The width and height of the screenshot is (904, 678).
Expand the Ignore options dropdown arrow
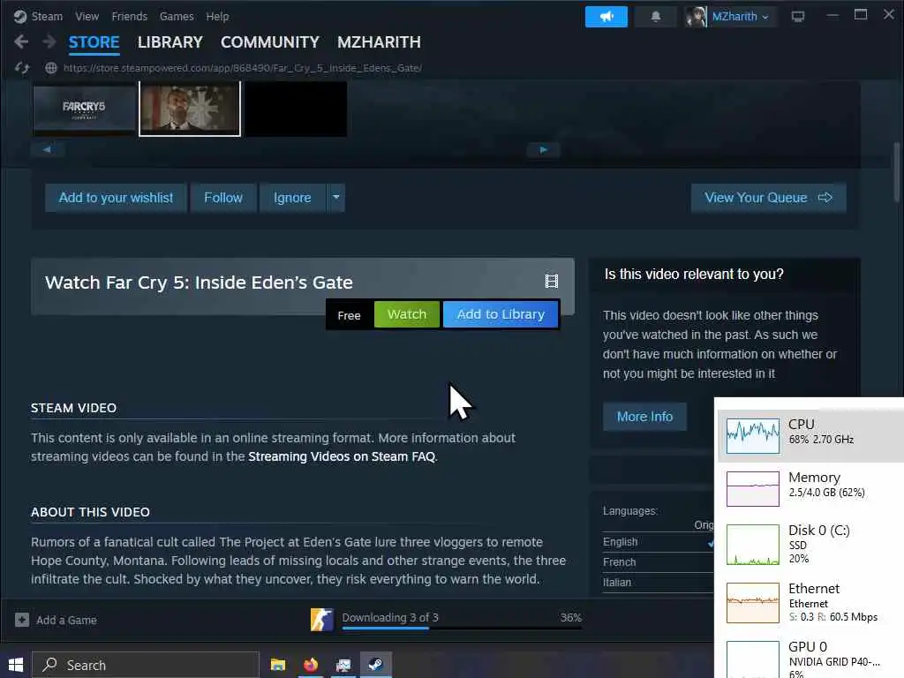pyautogui.click(x=336, y=198)
